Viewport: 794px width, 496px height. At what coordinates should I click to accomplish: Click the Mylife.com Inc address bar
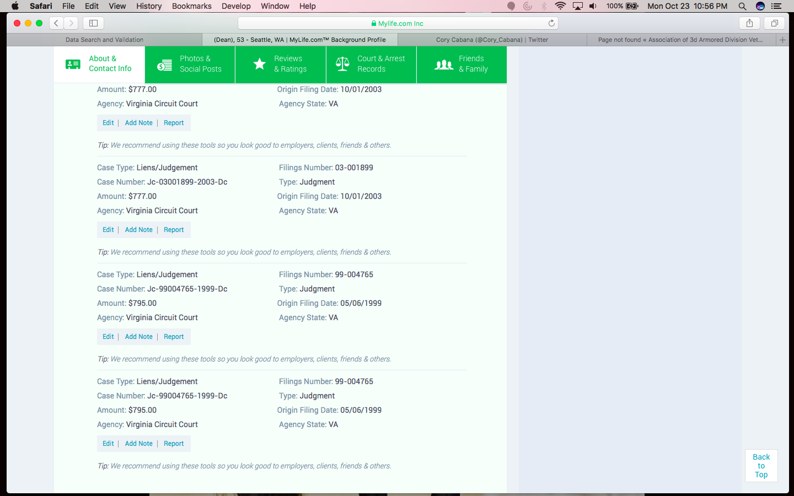tap(398, 23)
